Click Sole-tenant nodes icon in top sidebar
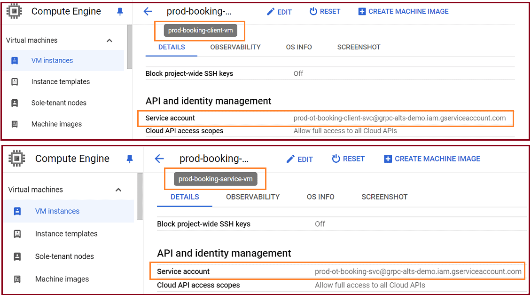 click(x=15, y=103)
